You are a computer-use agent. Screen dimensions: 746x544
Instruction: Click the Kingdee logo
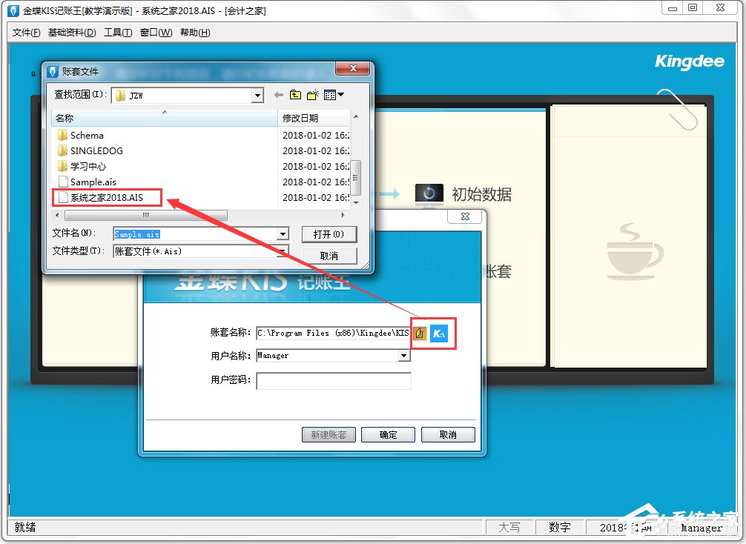pyautogui.click(x=690, y=62)
